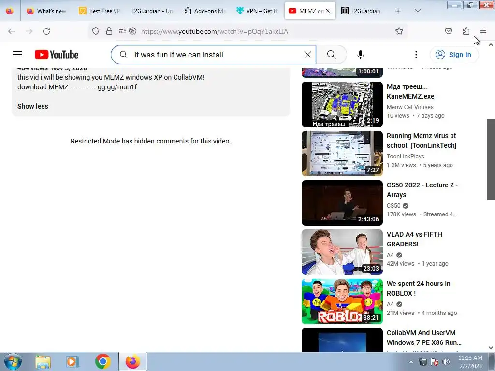The width and height of the screenshot is (495, 371).
Task: Open Windows Media Player from taskbar
Action: tap(73, 362)
